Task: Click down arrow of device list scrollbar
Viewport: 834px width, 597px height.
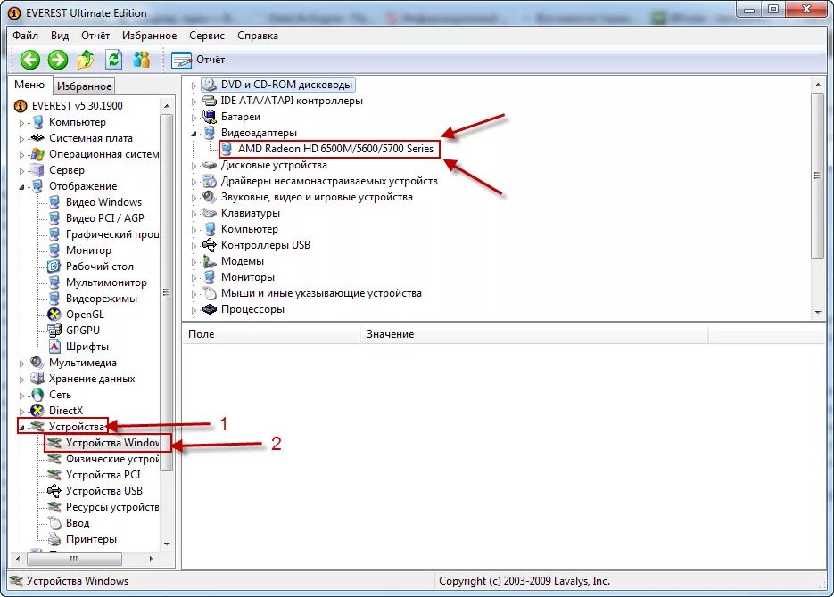Action: click(818, 312)
